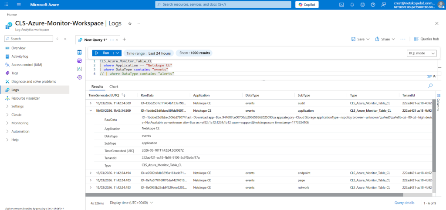Expand the audit SubType row

tap(91, 103)
